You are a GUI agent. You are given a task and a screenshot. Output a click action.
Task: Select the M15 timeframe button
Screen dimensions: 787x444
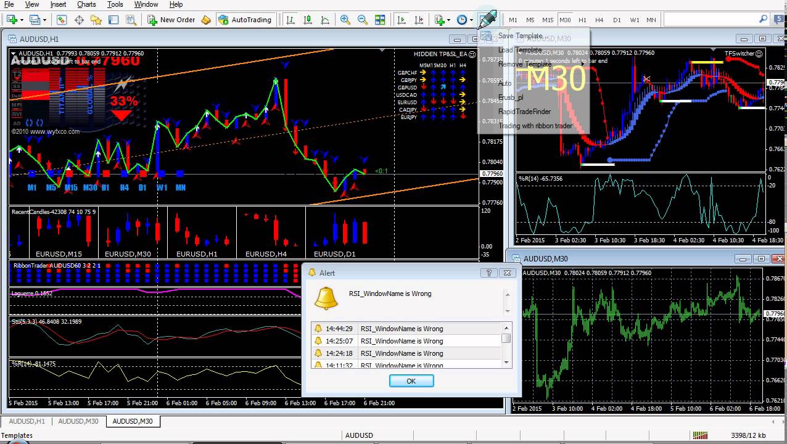pos(548,20)
